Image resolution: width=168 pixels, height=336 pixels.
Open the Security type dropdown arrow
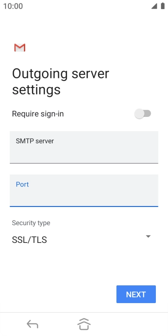[x=148, y=236]
